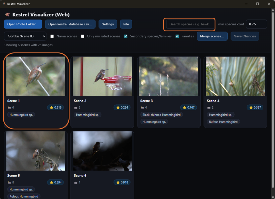
Task: Open the Settings panel
Action: pos(108,24)
